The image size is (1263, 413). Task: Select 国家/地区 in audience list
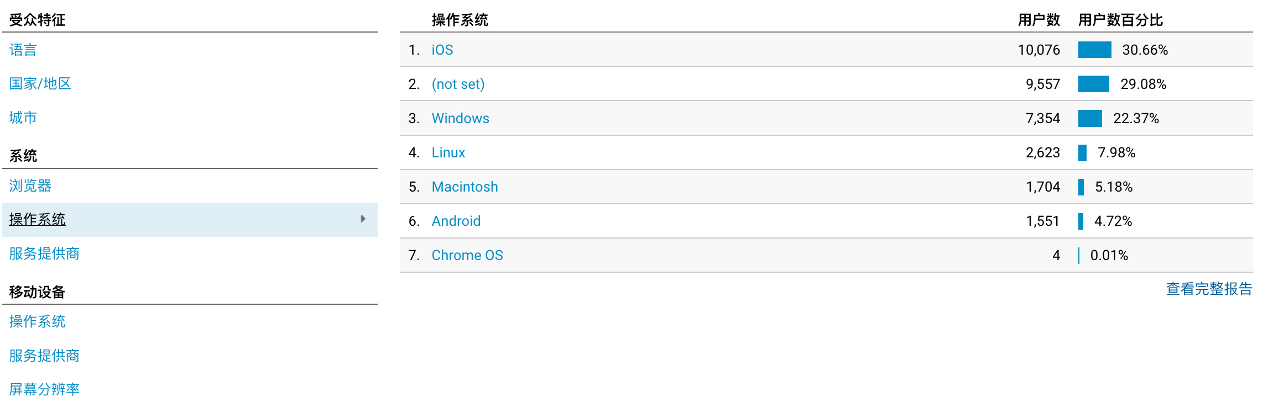(40, 83)
